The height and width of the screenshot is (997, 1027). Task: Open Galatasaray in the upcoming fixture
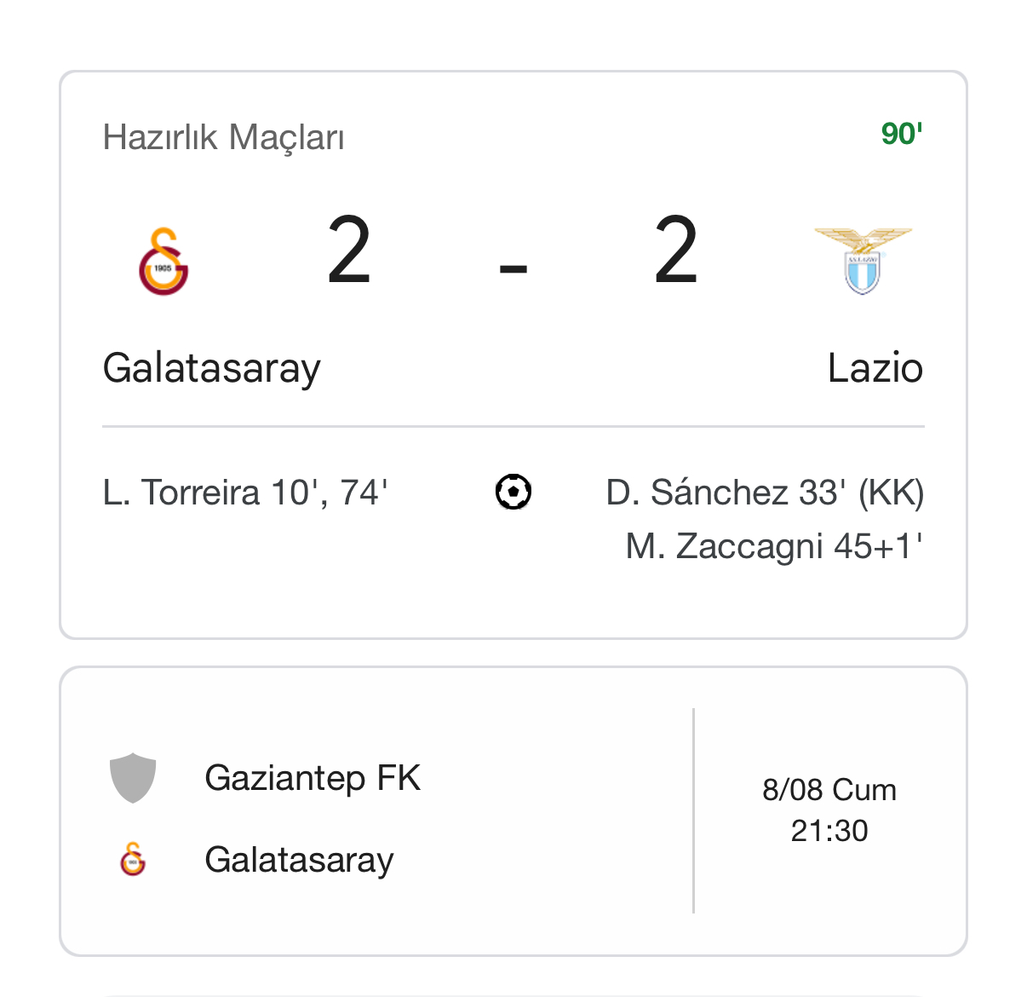(299, 860)
